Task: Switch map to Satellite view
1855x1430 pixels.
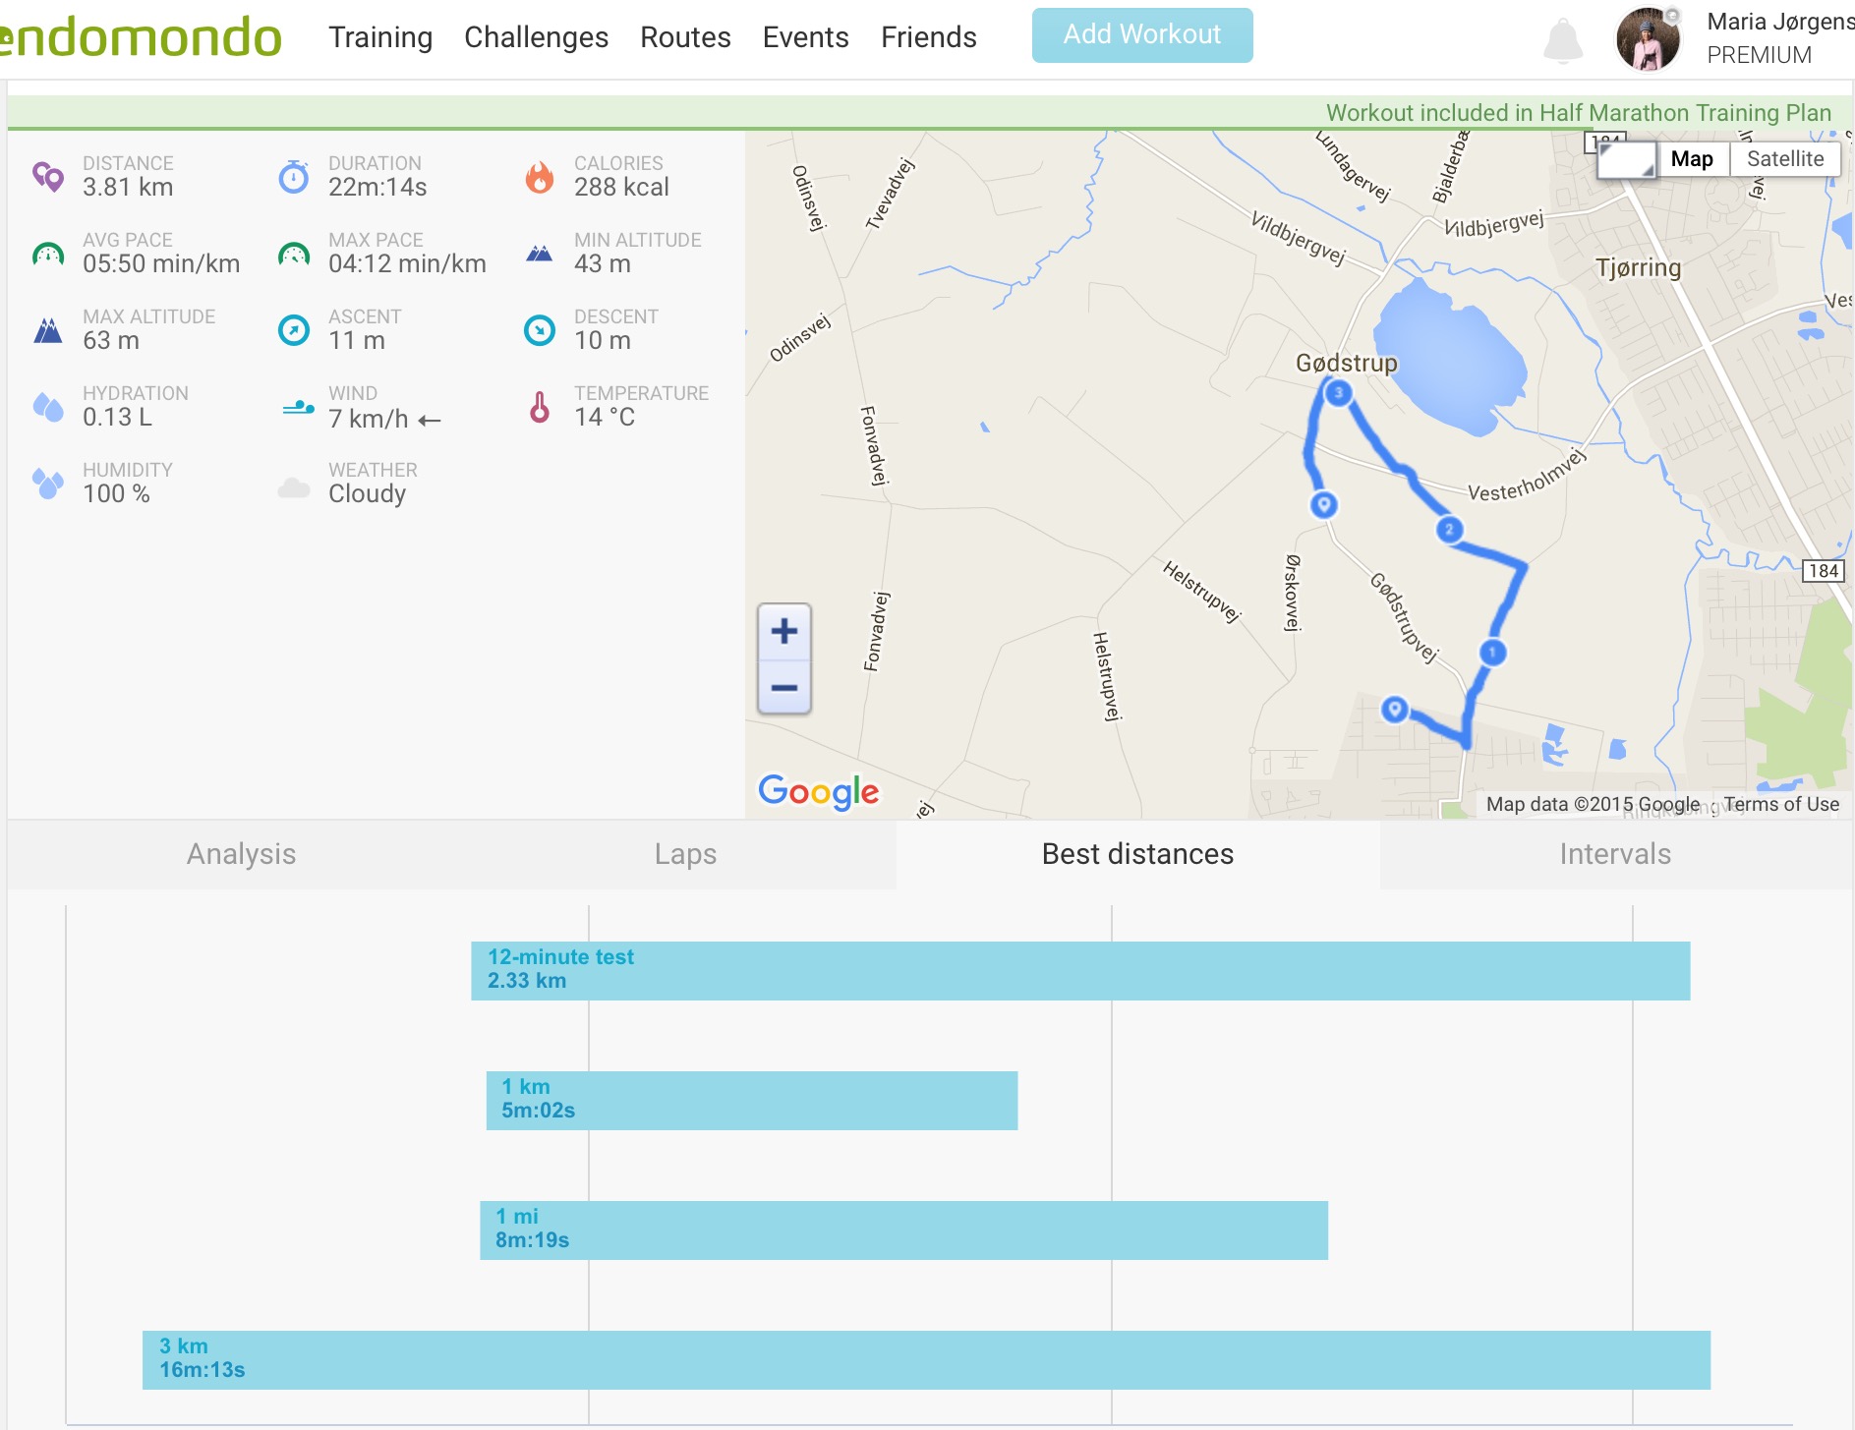Action: point(1784,159)
